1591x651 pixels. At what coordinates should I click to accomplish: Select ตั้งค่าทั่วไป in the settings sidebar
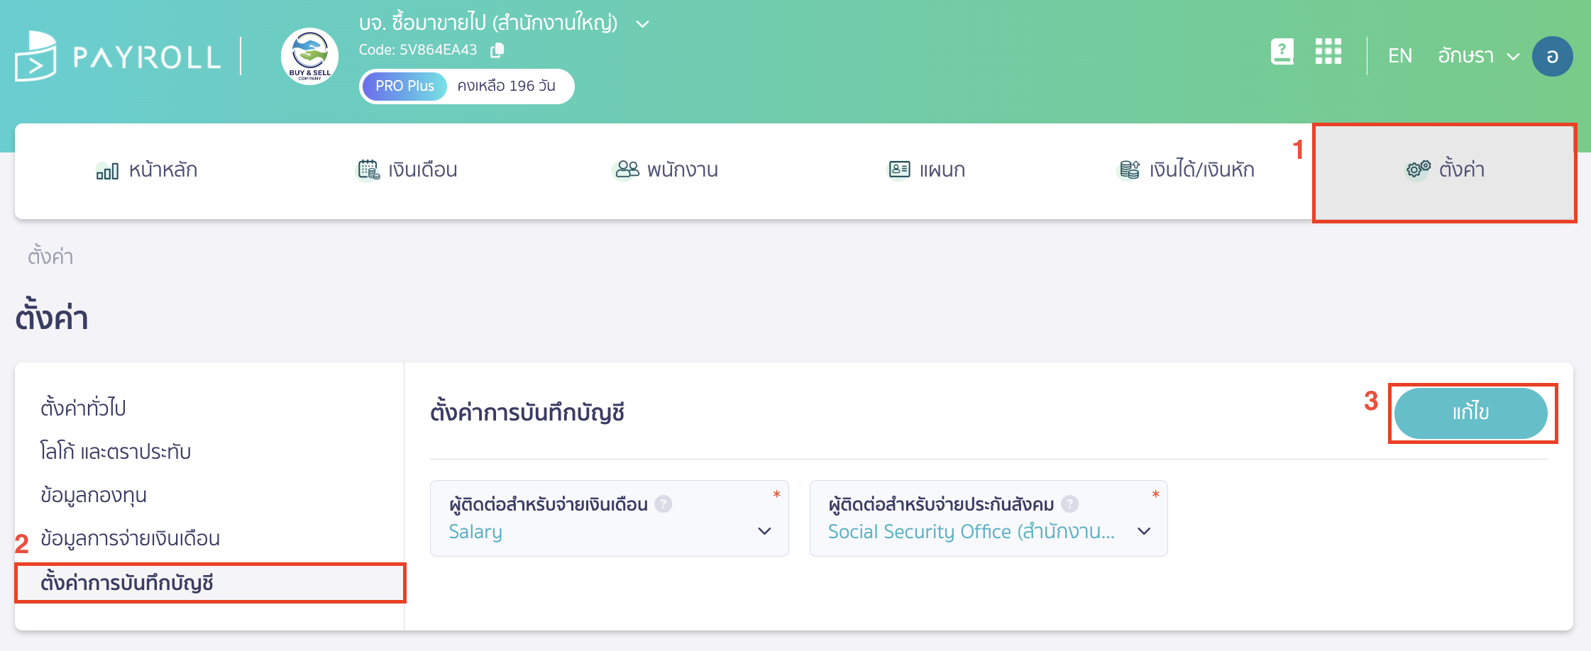click(84, 408)
